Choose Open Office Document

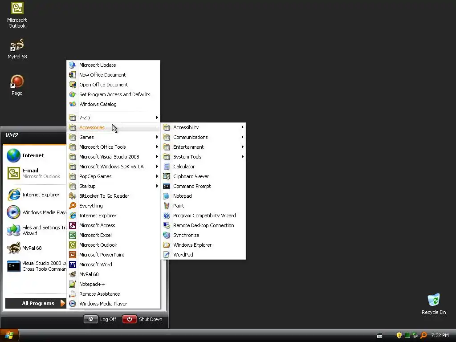[114, 85]
